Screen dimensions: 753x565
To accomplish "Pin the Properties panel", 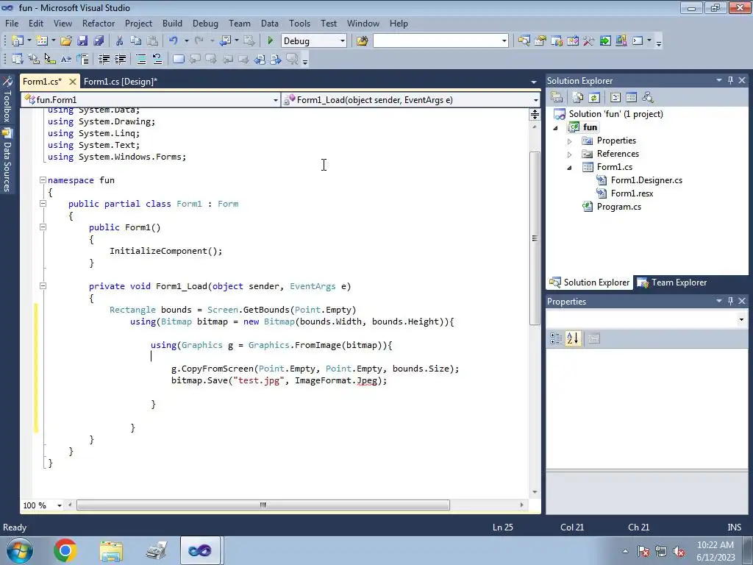I will [x=730, y=301].
